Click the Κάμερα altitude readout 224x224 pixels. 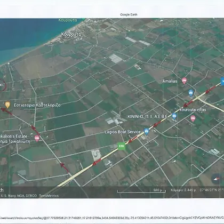pos(183,190)
